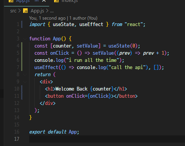185x146 pixels.
Task: Click opening '<button' tag on line 11
Action: tap(54, 96)
